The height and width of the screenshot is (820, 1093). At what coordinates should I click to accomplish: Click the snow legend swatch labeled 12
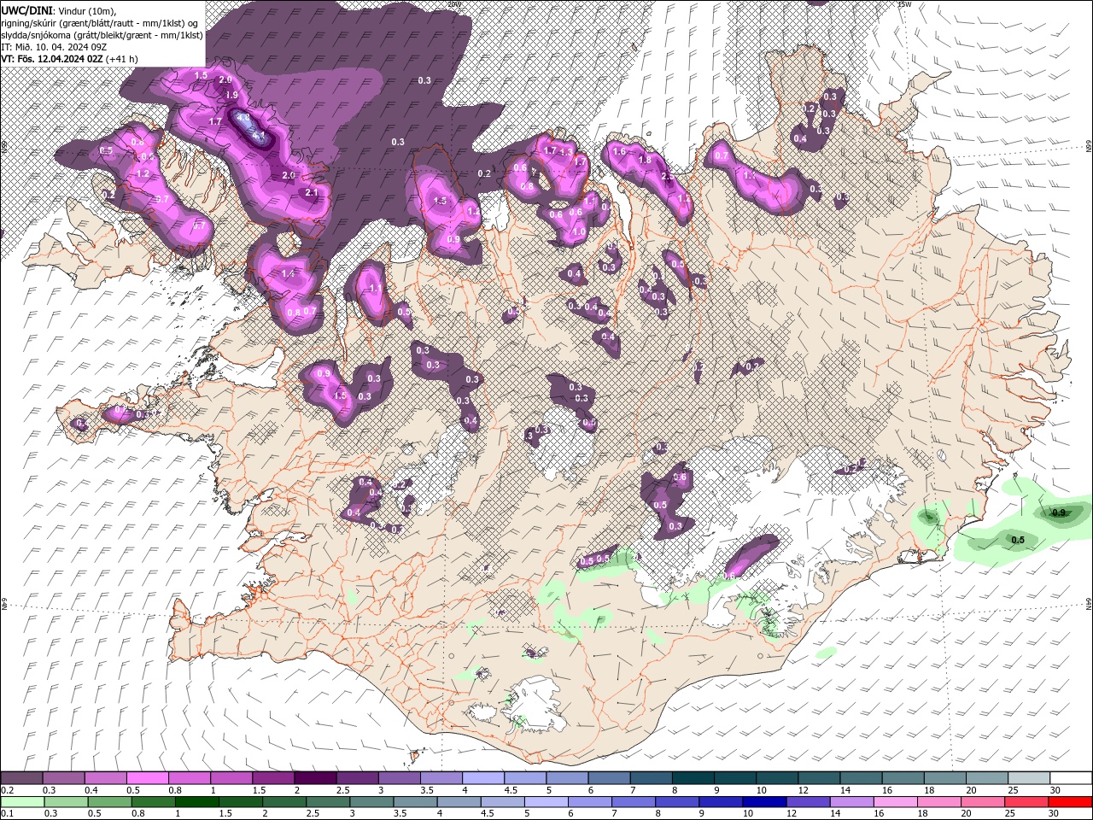pyautogui.click(x=820, y=779)
